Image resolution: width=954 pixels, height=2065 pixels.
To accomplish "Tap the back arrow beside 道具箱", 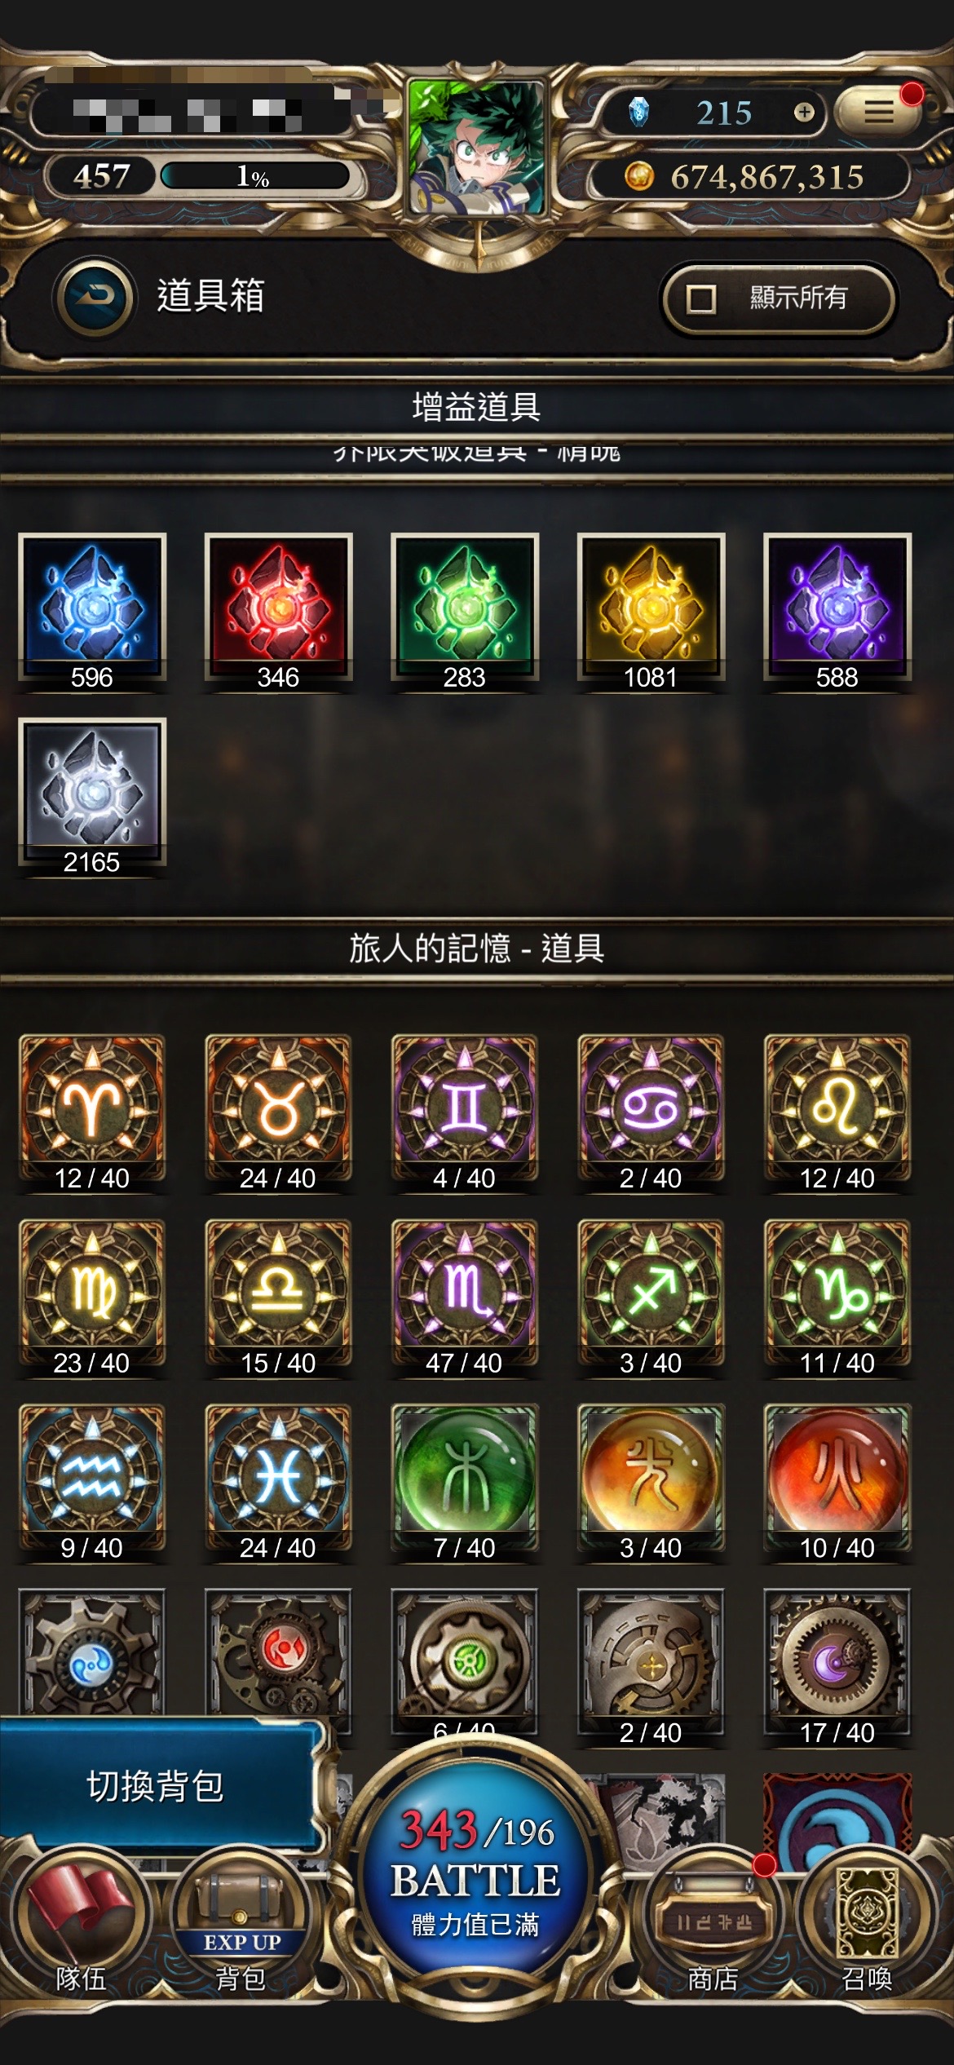I will [x=95, y=297].
